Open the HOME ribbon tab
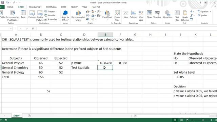217x122 pixels. (10, 7)
